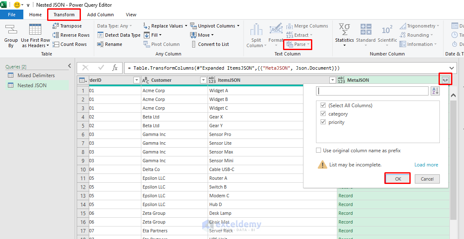Click the formula bar cancel X icon
The image size is (464, 239).
coord(85,68)
